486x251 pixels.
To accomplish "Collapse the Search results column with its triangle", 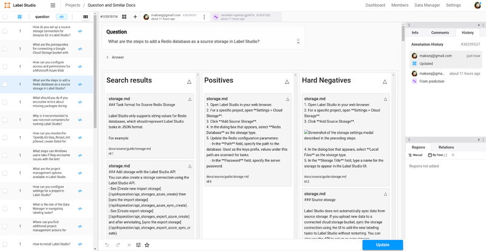I will pyautogui.click(x=189, y=81).
